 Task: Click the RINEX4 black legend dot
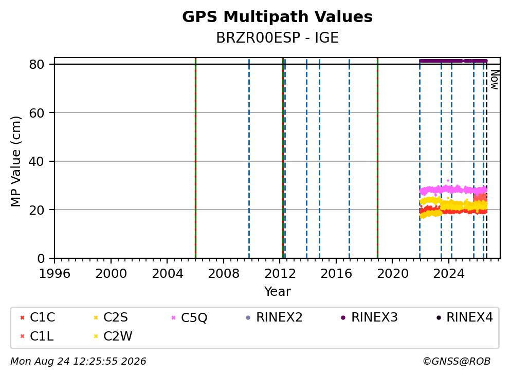coord(439,317)
